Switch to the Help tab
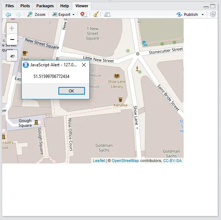Viewport: 221px width, 220px height. coord(64,6)
